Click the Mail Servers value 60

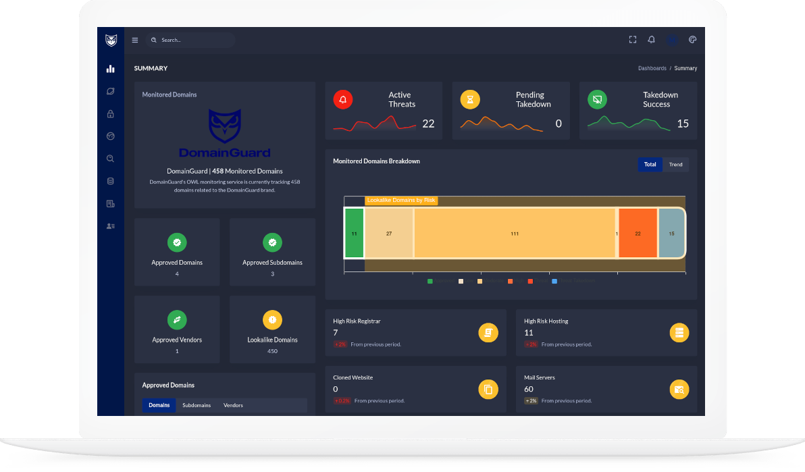tap(529, 390)
